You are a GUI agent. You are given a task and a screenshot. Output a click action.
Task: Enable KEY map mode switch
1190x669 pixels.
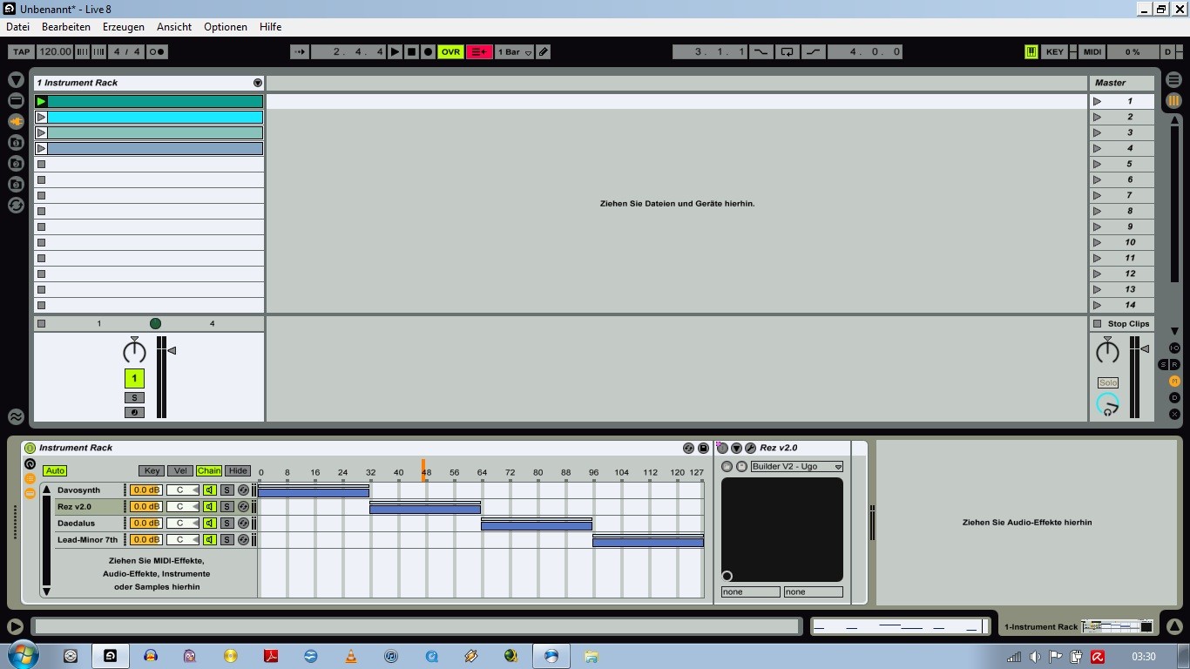pyautogui.click(x=1055, y=52)
